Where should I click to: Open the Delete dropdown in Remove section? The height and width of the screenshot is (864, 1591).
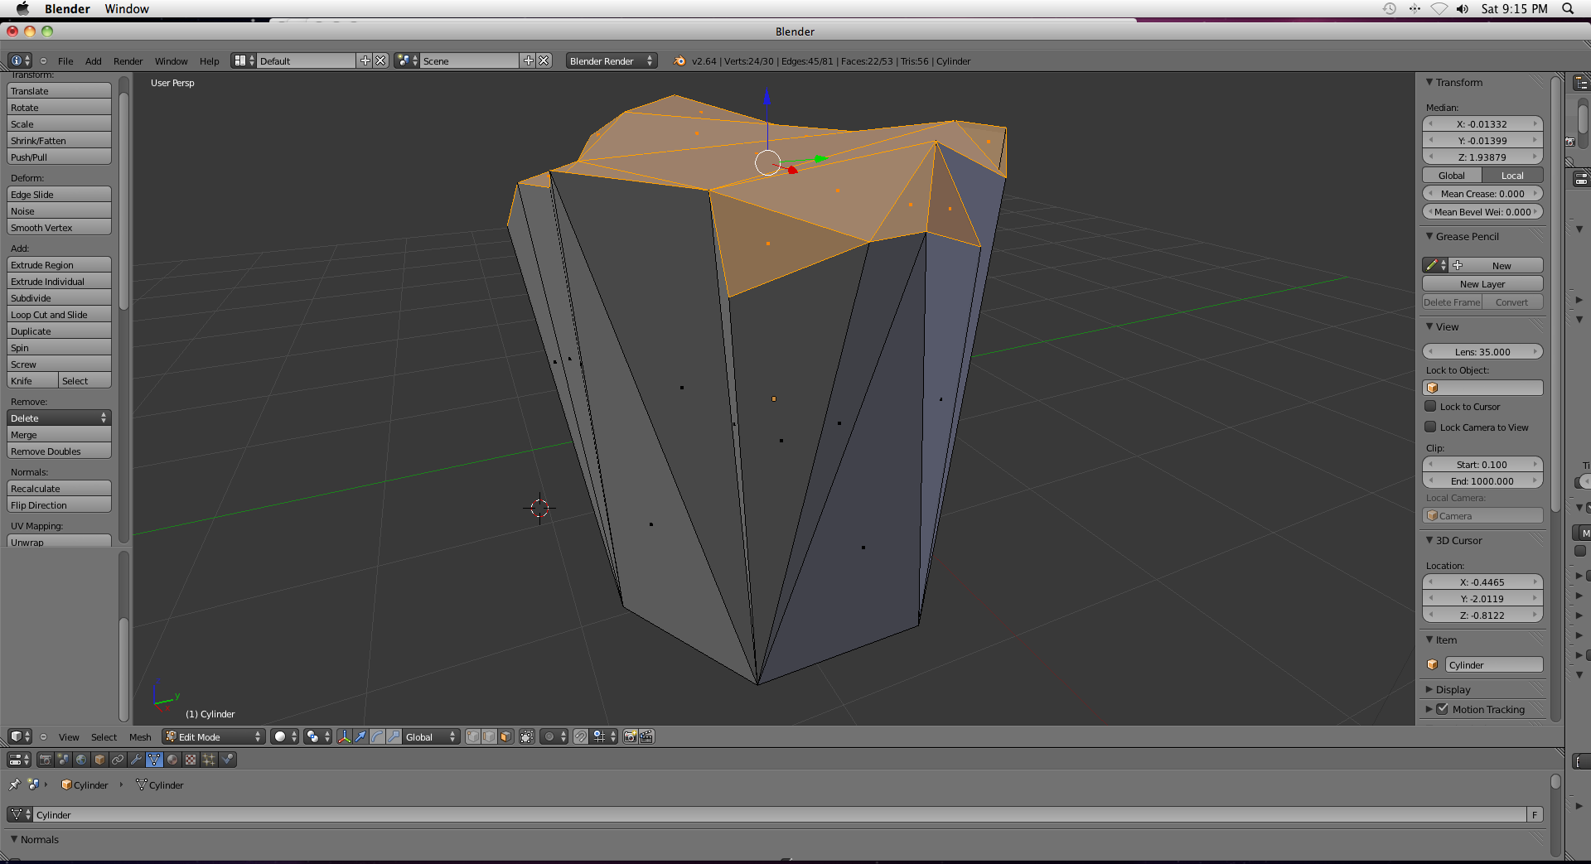point(59,418)
